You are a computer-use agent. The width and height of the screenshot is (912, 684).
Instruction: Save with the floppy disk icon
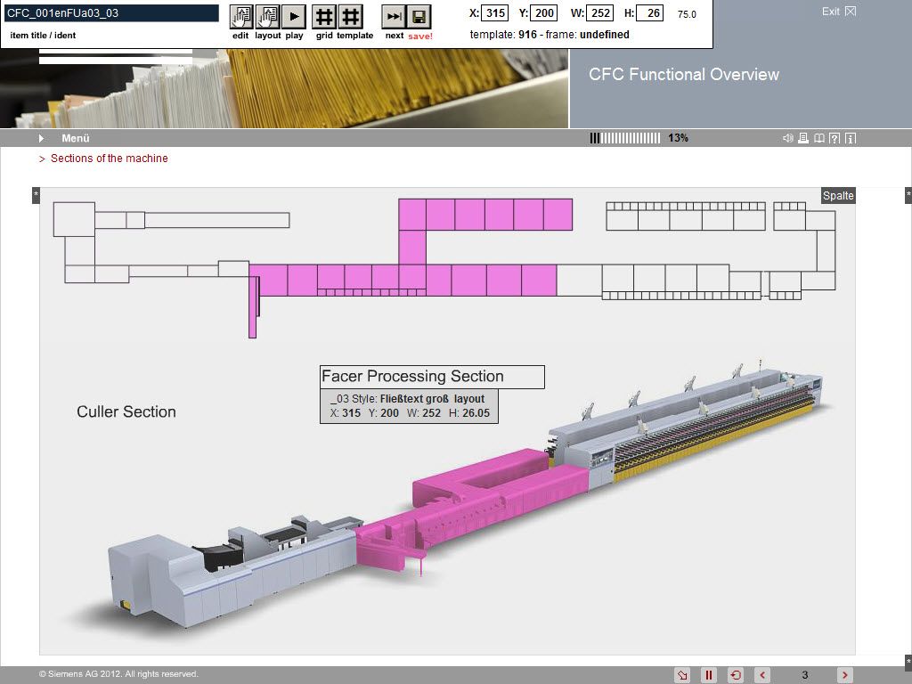point(419,17)
